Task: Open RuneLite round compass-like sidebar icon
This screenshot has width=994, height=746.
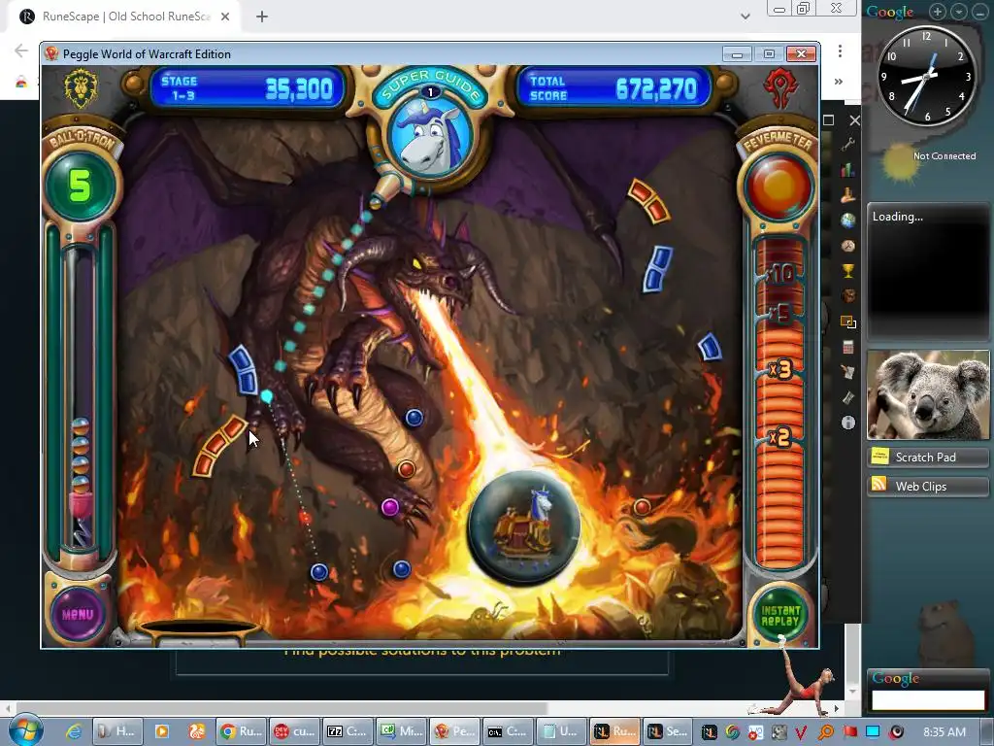Action: (848, 246)
